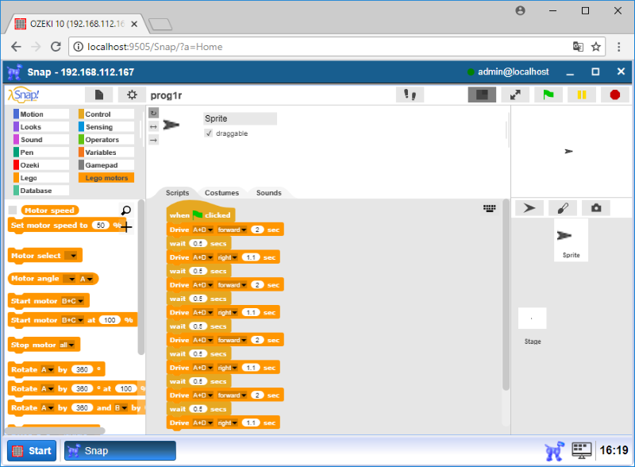
Task: Set rotation style to don't rotate
Action: click(153, 141)
